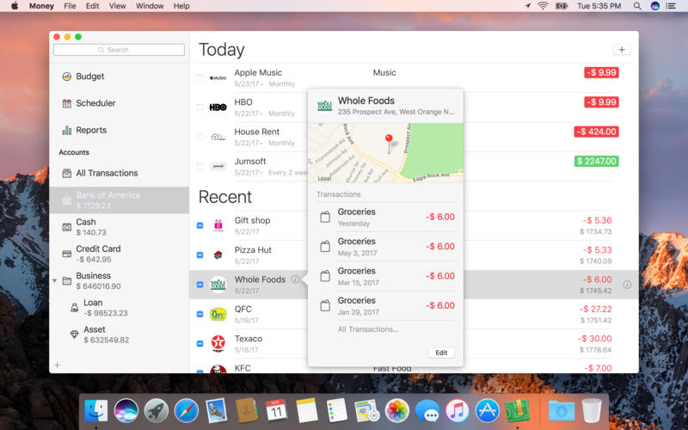
Task: Select the Cash account icon
Action: coord(67,227)
